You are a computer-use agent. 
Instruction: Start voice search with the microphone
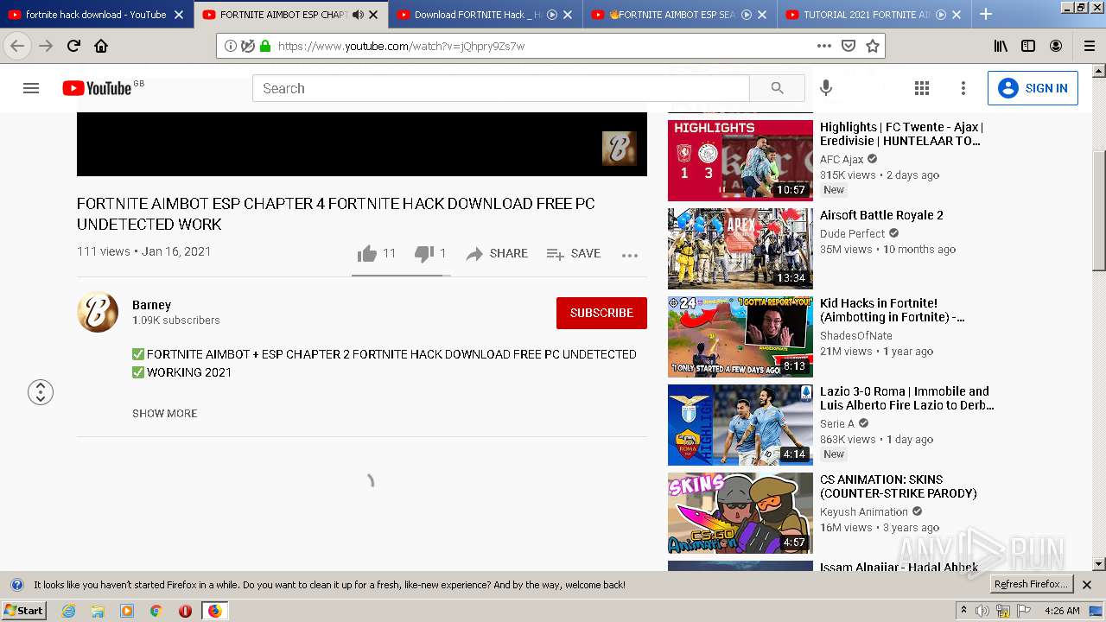[x=826, y=88]
